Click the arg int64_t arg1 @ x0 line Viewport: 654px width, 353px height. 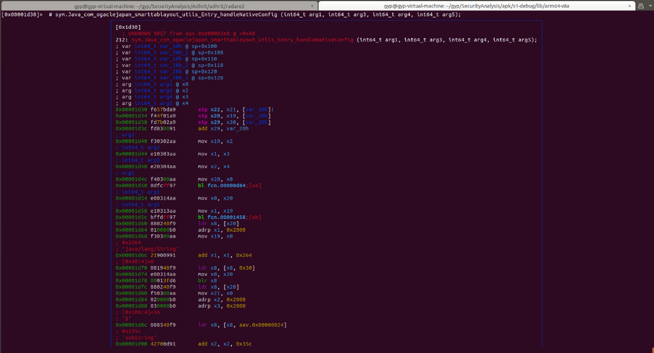pyautogui.click(x=152, y=84)
